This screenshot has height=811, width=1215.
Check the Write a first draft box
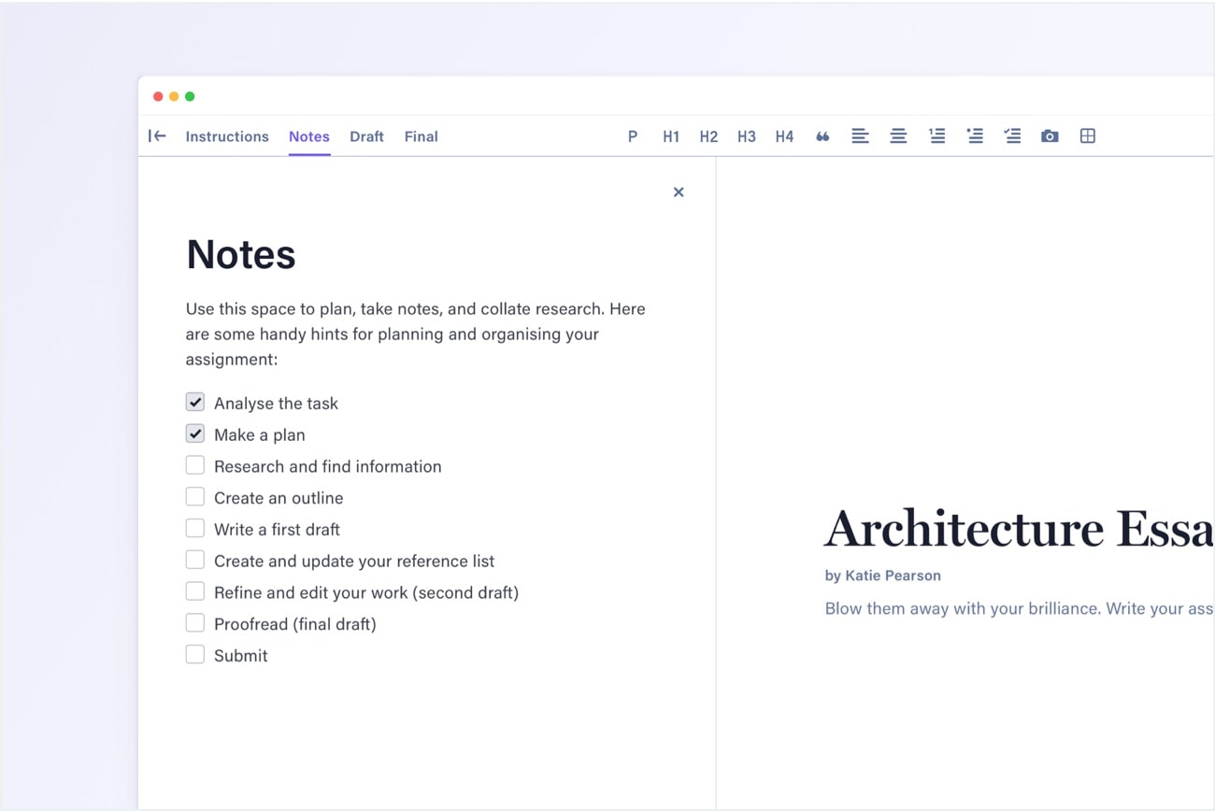195,529
